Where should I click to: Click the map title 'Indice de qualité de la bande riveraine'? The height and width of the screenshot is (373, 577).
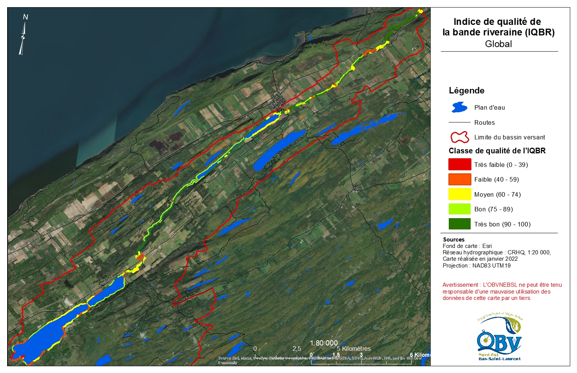point(498,27)
